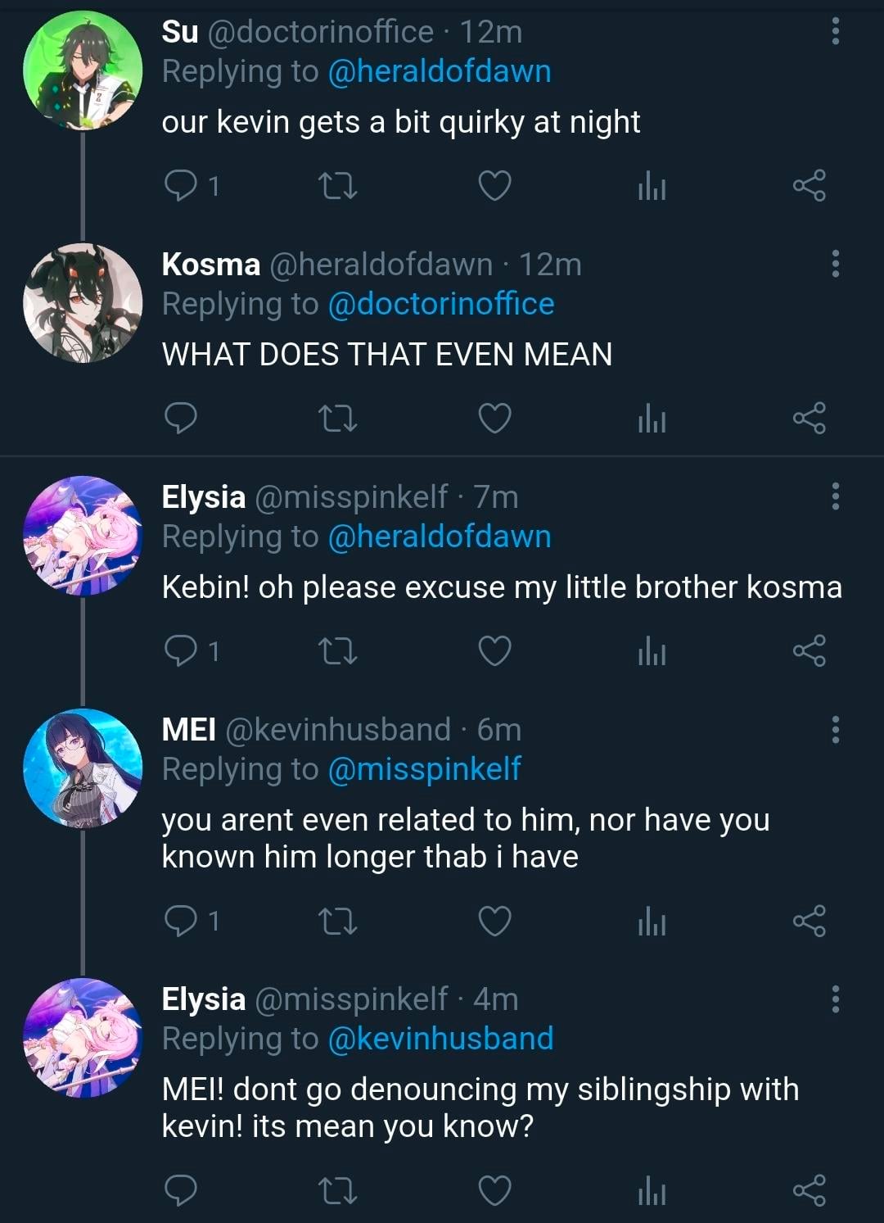Open the @misspinkelf mention in MEI's reply
884x1223 pixels.
424,769
